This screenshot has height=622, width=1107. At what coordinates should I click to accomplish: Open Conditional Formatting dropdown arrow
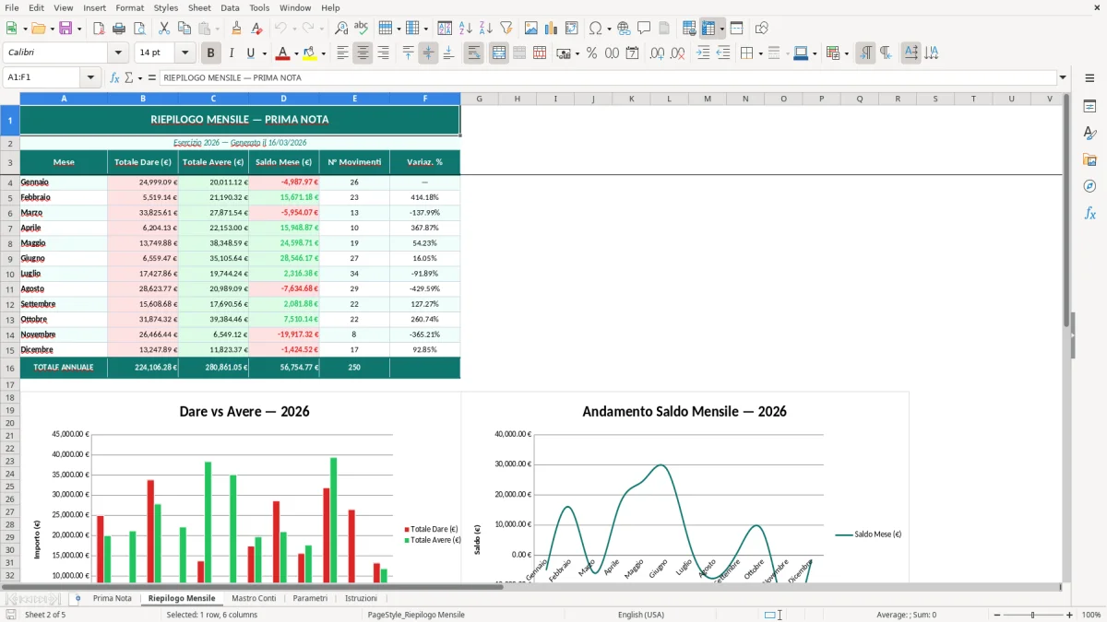click(x=846, y=53)
